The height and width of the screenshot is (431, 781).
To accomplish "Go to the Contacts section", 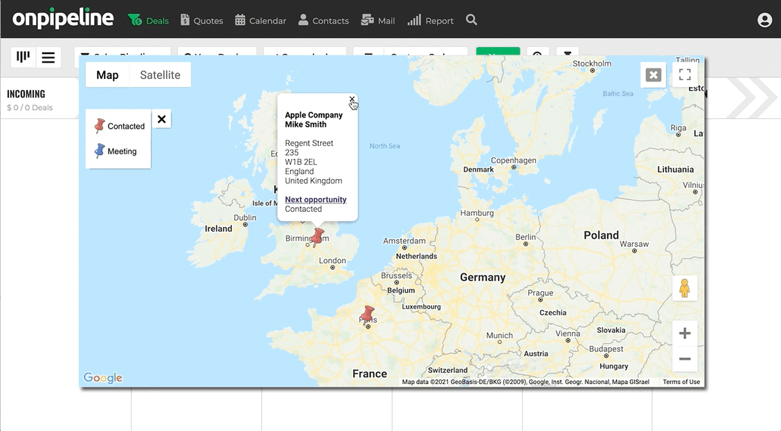I will point(323,20).
